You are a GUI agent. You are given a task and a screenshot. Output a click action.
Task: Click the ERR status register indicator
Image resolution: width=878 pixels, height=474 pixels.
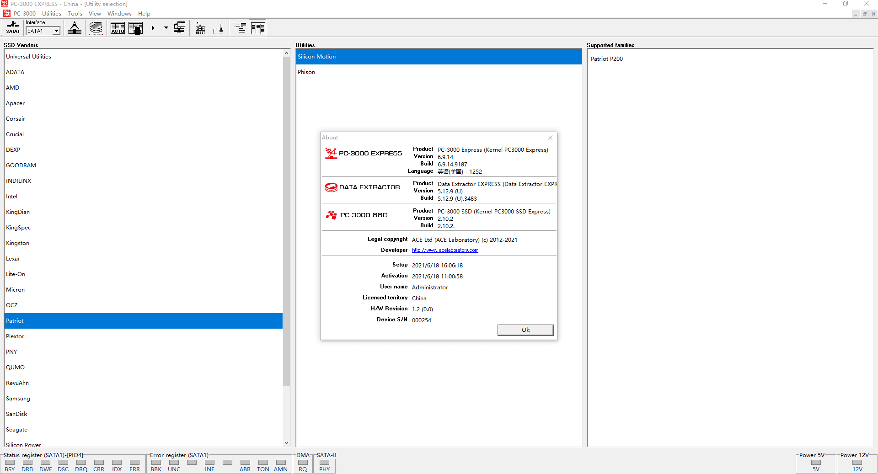134,463
